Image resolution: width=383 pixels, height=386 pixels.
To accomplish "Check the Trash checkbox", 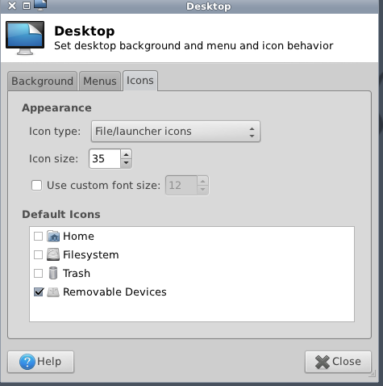I will tap(38, 273).
